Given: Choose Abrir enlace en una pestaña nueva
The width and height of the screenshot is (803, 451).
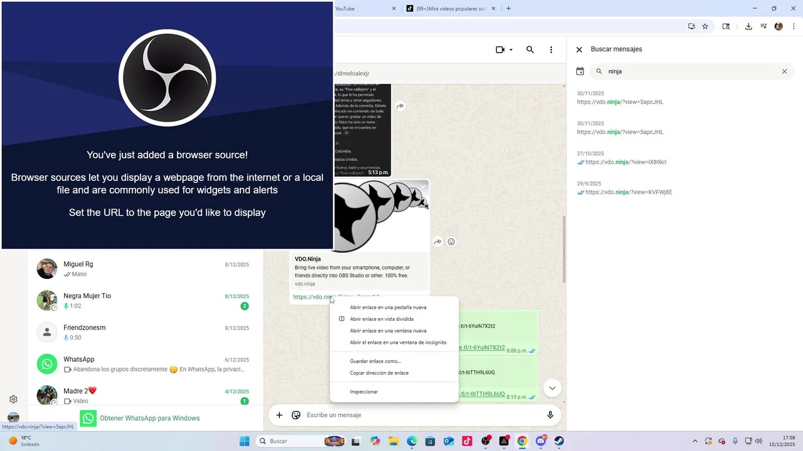Looking at the screenshot, I should [388, 308].
